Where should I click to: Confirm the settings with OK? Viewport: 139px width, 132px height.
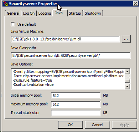(x=71, y=125)
